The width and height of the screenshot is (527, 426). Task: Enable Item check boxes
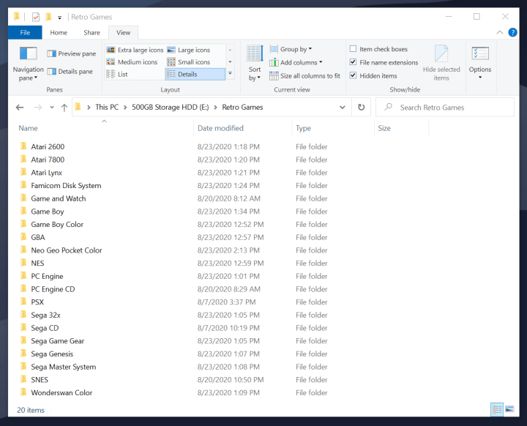point(354,49)
